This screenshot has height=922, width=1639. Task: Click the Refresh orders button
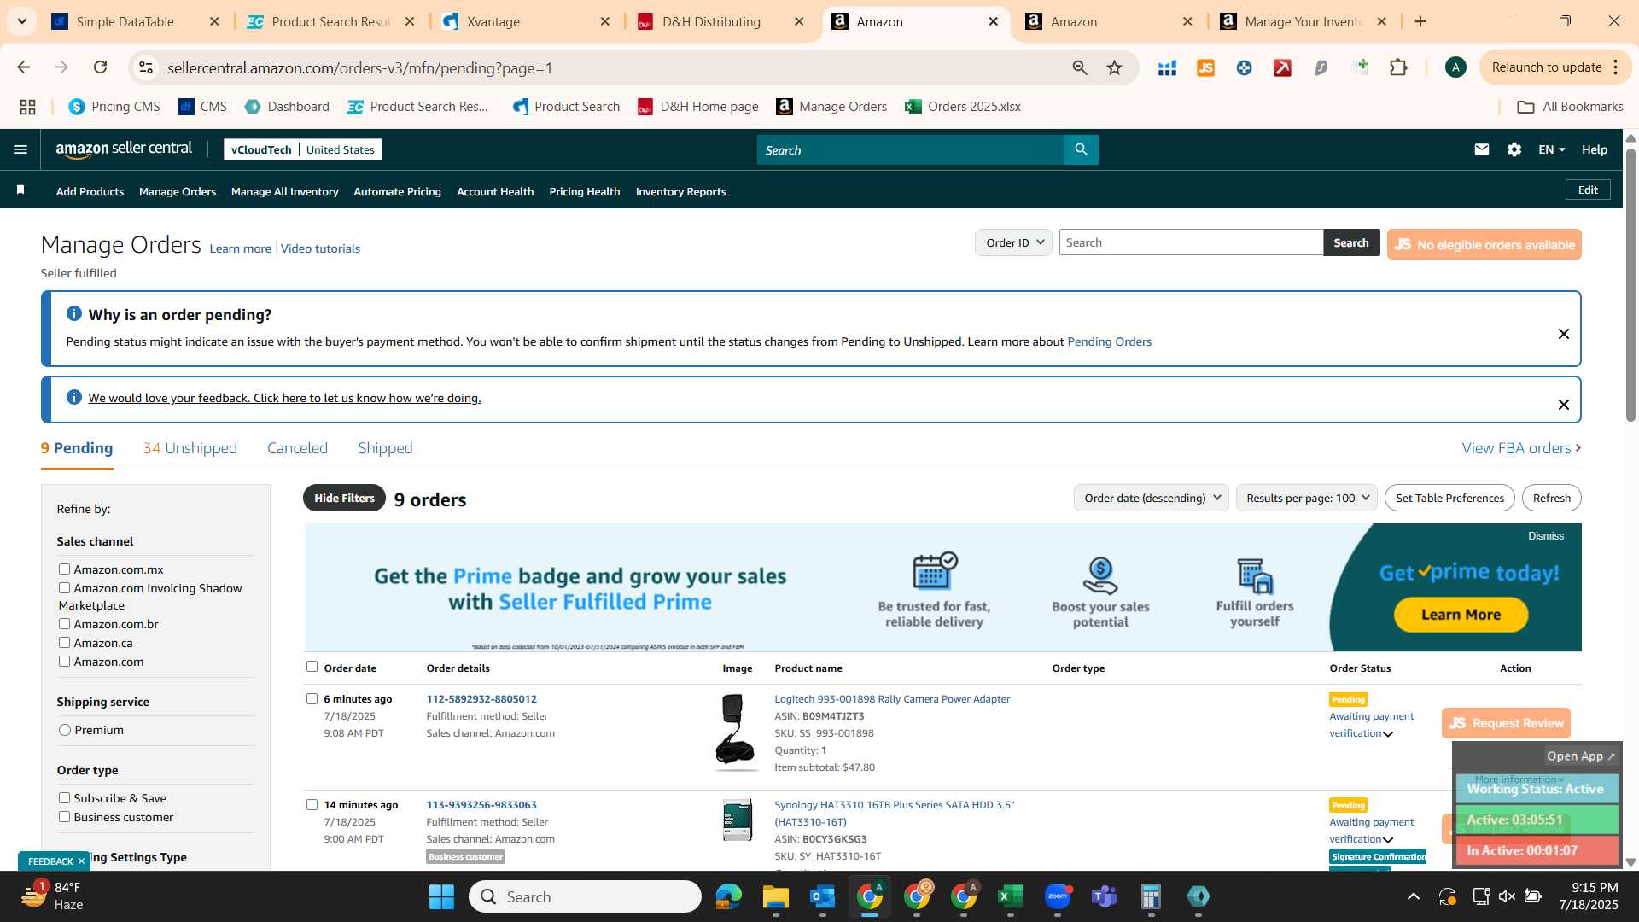1551,498
